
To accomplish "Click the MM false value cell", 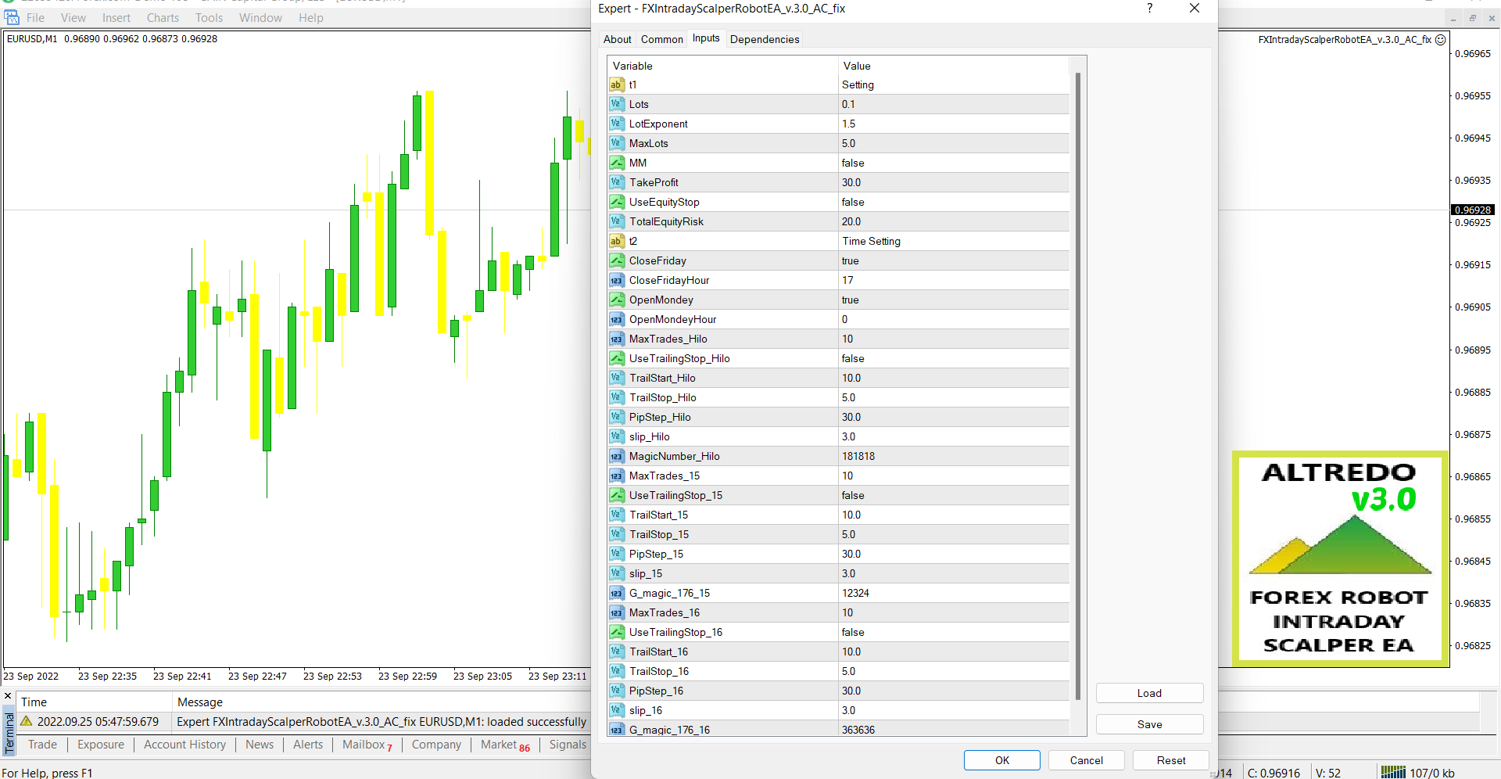I will pyautogui.click(x=954, y=163).
